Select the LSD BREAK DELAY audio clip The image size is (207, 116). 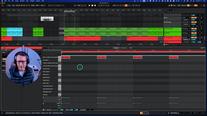click(x=47, y=19)
